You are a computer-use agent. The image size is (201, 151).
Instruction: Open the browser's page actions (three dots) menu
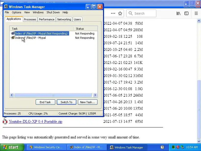pyautogui.click(x=113, y=13)
